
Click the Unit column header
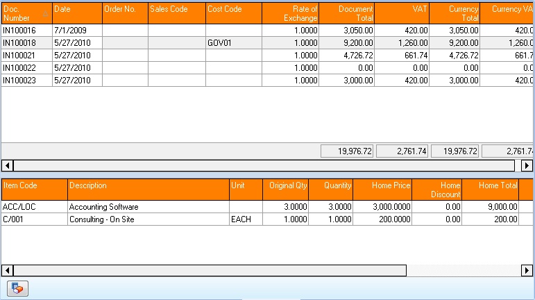coord(246,190)
